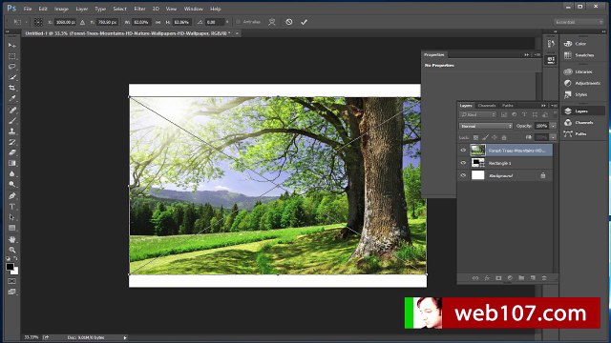Screen dimensions: 611x343
Task: Open the File menu
Action: [28, 9]
